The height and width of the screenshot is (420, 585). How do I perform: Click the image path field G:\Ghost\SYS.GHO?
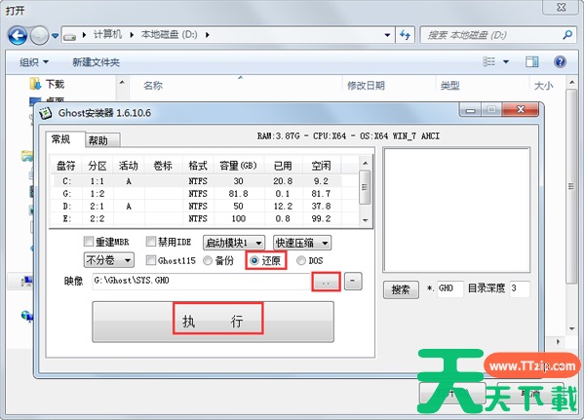(x=201, y=281)
